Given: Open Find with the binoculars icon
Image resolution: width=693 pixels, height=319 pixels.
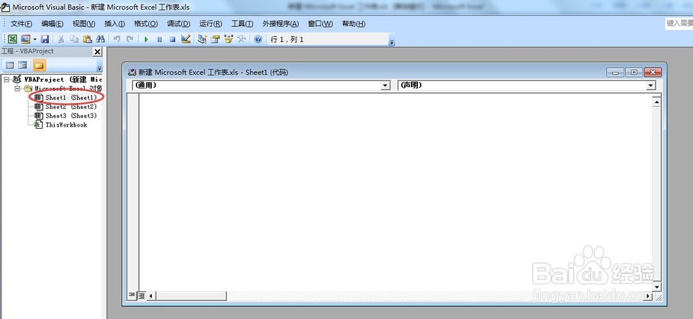Looking at the screenshot, I should pyautogui.click(x=100, y=39).
